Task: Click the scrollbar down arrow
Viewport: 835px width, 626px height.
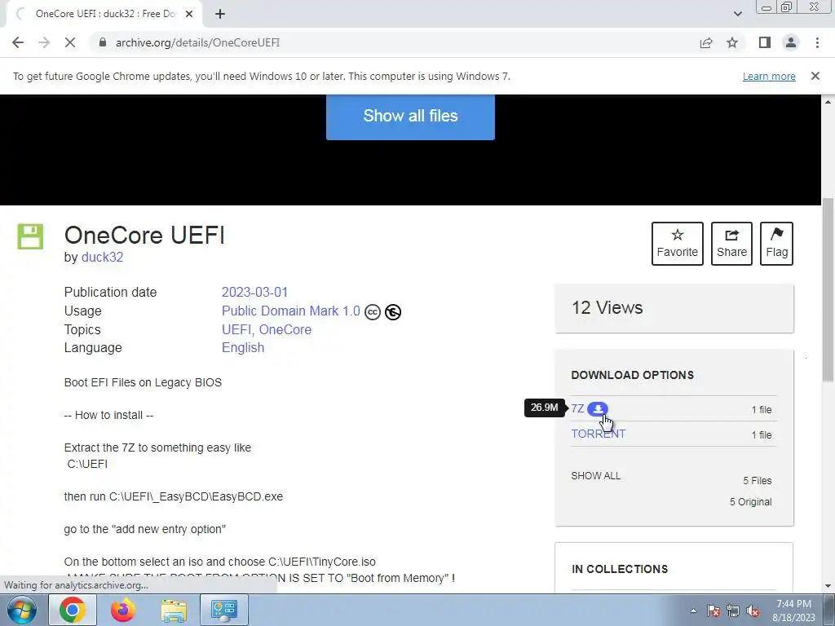Action: pos(828,586)
